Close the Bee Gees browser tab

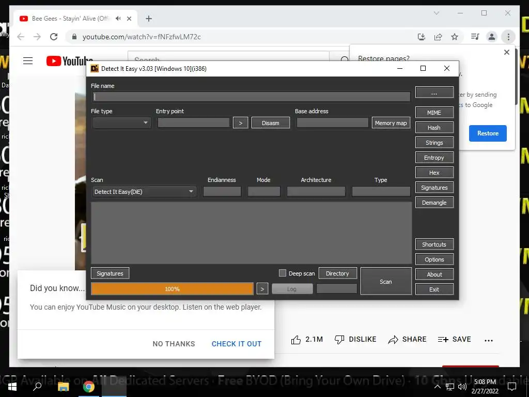pos(129,19)
